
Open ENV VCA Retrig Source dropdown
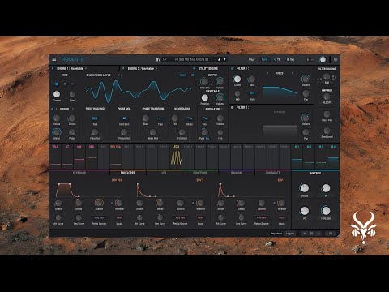[99, 217]
